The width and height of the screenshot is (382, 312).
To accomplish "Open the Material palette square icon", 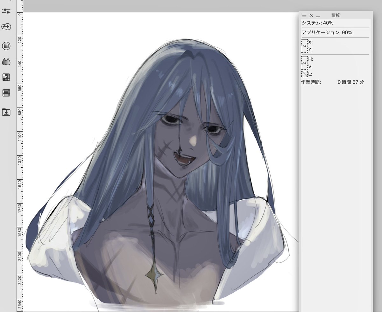I will [6, 46].
